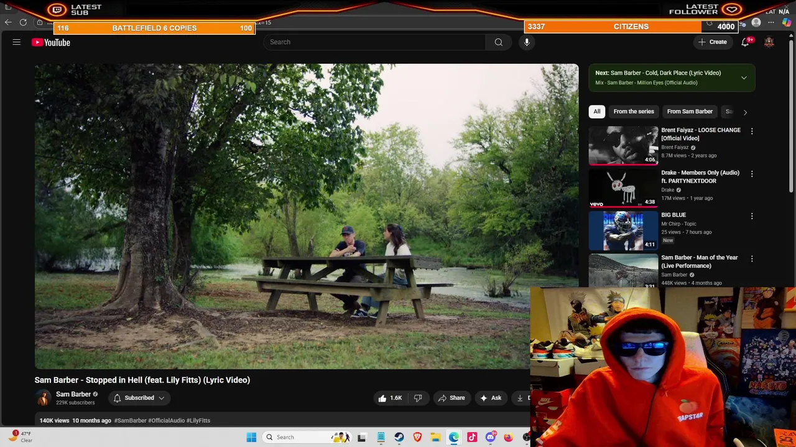The height and width of the screenshot is (447, 796).
Task: Click the #SamBarber hashtag
Action: click(130, 420)
